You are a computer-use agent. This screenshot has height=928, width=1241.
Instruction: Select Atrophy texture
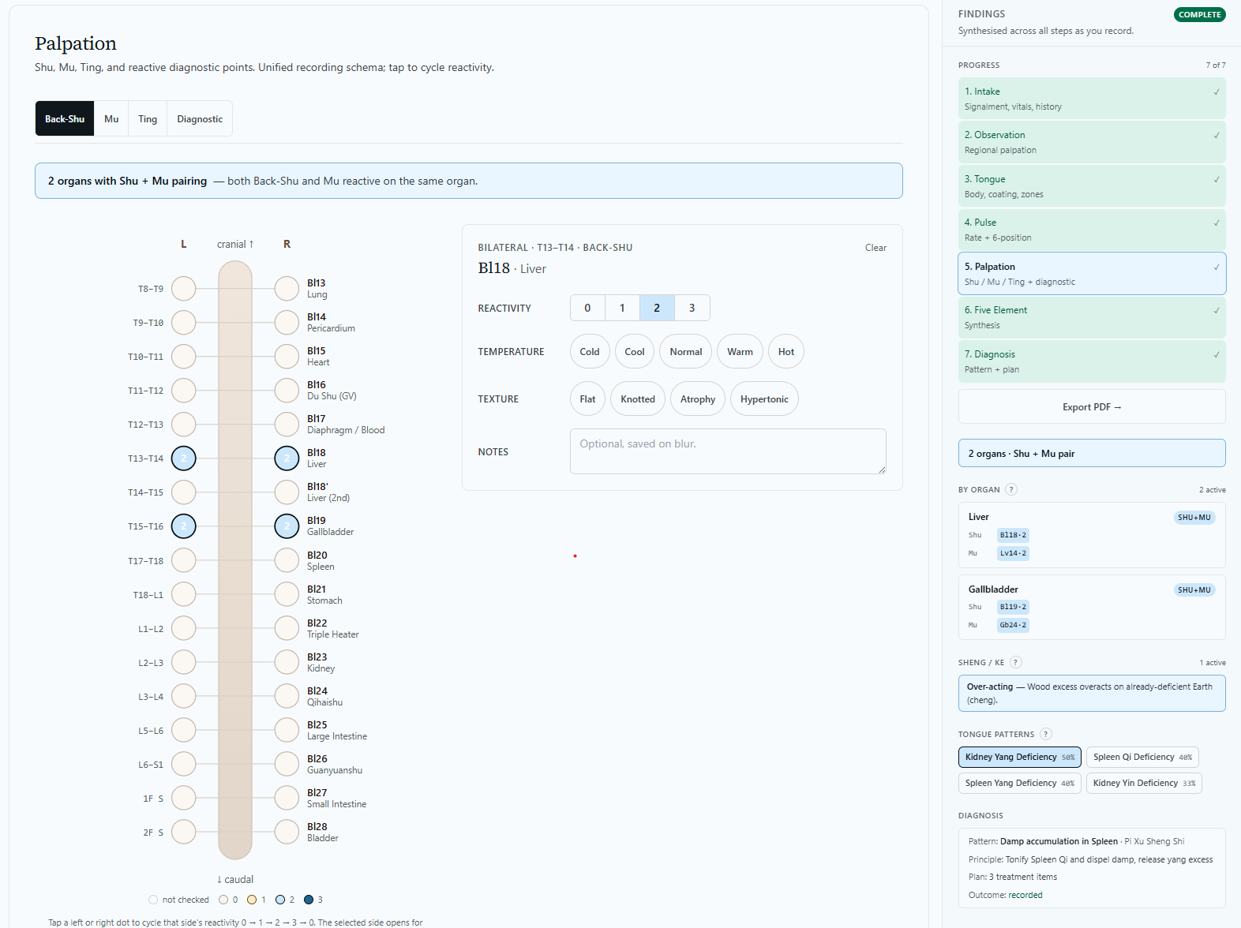click(698, 399)
